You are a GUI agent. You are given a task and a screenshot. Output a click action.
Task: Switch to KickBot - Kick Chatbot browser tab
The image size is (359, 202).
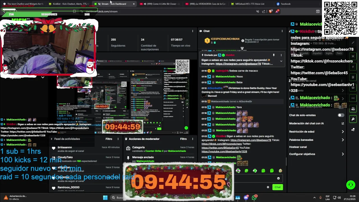click(x=69, y=4)
